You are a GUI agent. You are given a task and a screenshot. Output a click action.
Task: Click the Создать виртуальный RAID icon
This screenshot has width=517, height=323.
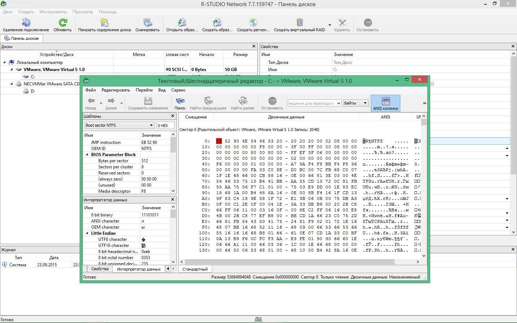point(300,23)
